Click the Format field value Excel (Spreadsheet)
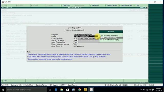Viewport: 164px width, 92px height. click(86, 36)
